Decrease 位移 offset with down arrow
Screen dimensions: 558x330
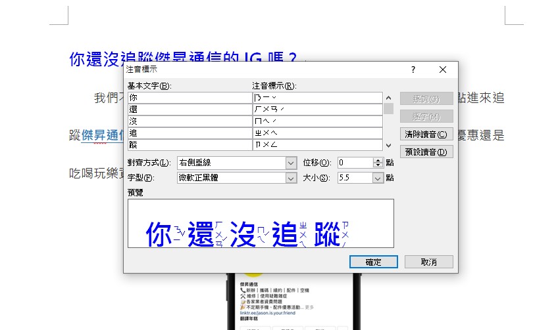point(378,165)
